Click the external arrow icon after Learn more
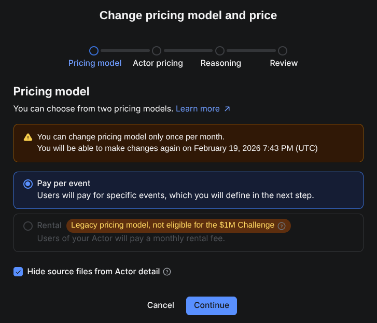This screenshot has width=377, height=323. tap(227, 109)
